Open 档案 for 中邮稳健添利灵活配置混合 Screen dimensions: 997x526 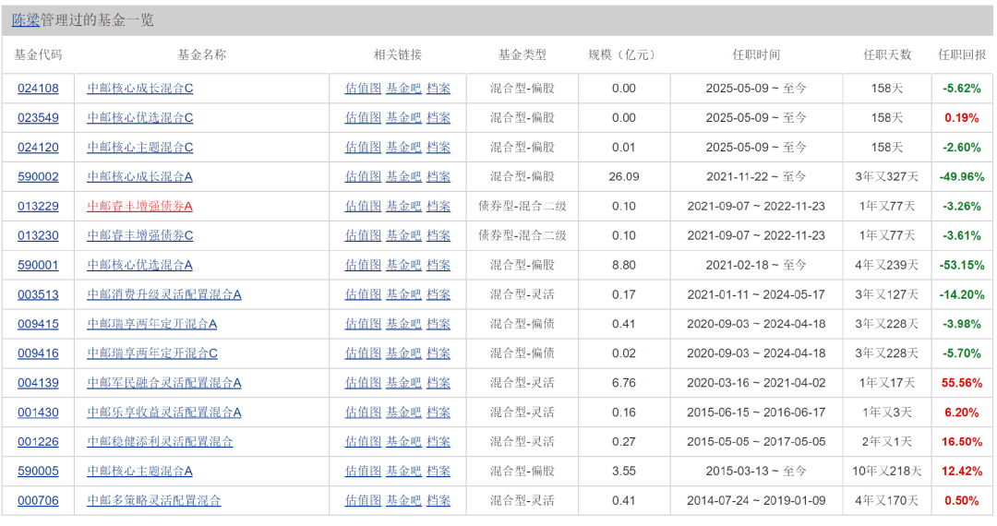pyautogui.click(x=438, y=442)
